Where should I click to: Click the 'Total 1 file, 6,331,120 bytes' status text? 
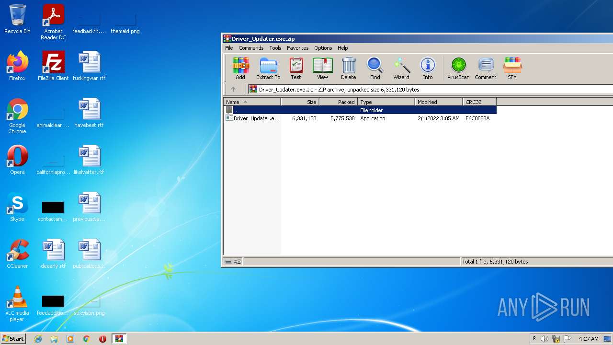[x=495, y=262]
